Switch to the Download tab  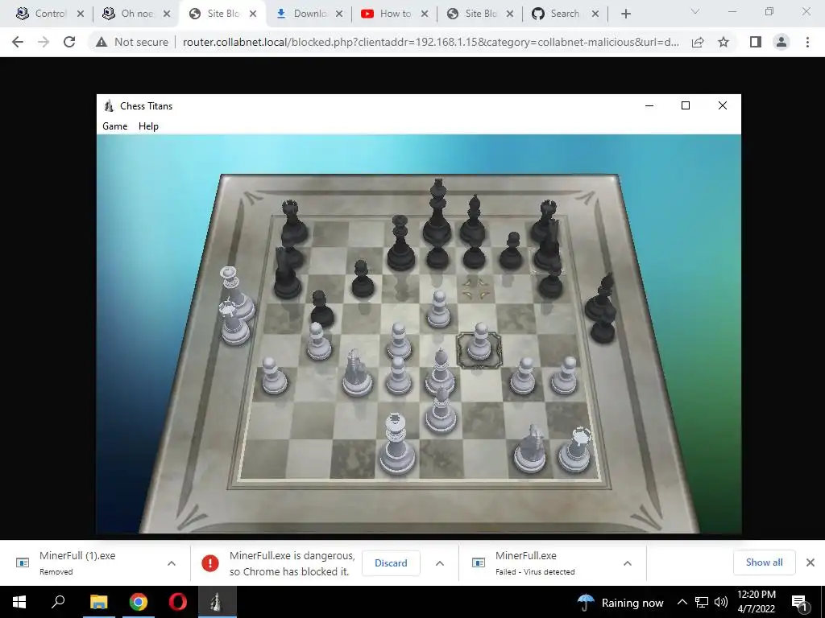click(x=309, y=14)
